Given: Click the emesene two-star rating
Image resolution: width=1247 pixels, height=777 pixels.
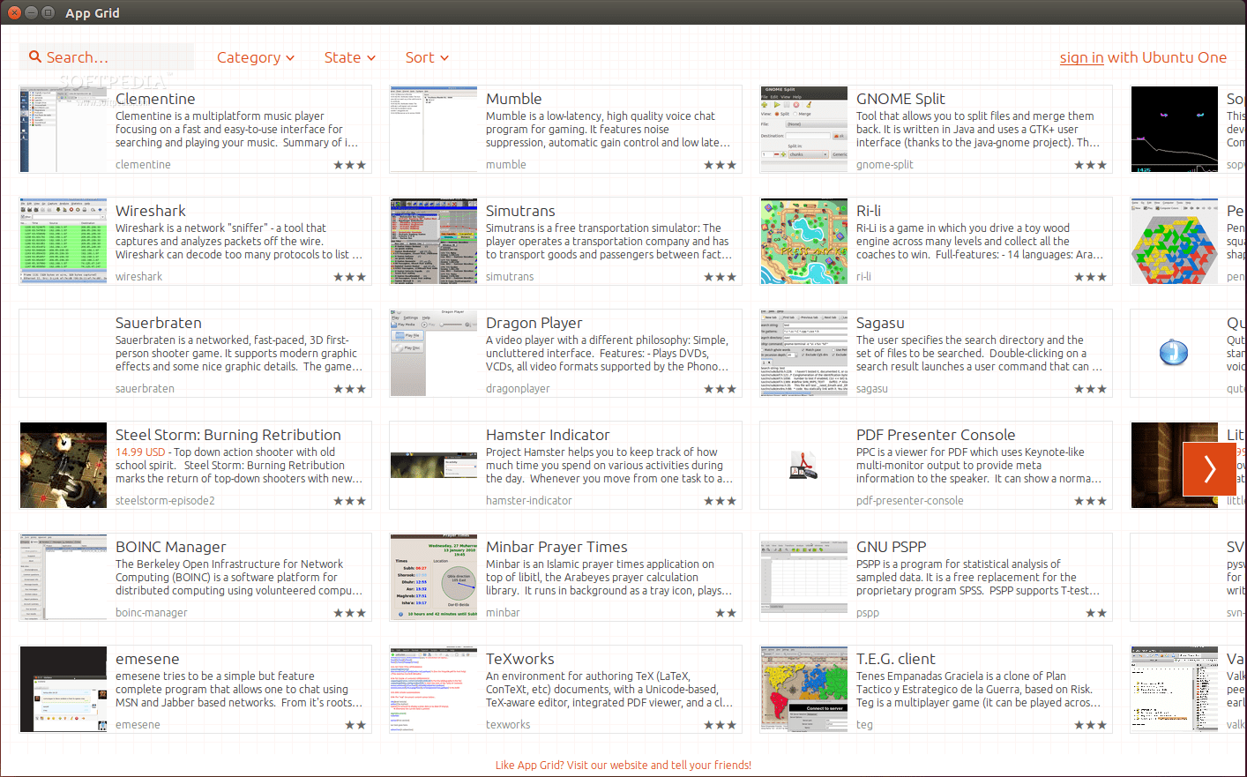Looking at the screenshot, I should (355, 725).
